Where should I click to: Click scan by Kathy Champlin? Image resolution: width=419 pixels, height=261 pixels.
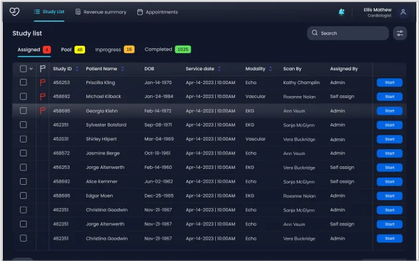301,83
